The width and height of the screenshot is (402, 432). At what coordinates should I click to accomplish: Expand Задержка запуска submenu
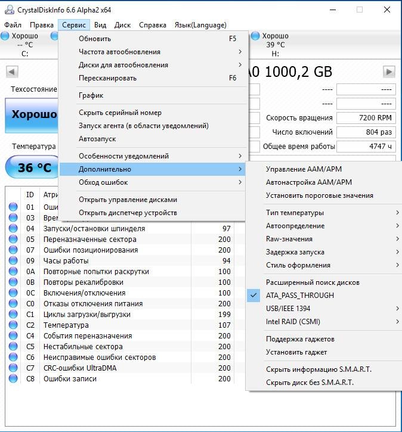coord(324,252)
